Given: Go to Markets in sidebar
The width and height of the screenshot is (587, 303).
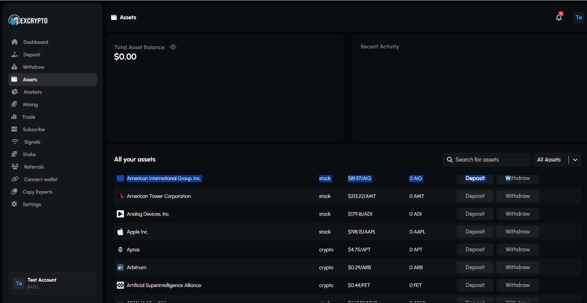Looking at the screenshot, I should pos(53,92).
